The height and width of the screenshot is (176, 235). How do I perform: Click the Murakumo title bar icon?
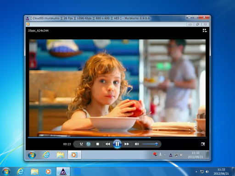(28, 18)
